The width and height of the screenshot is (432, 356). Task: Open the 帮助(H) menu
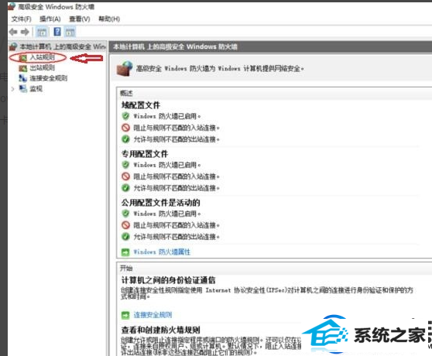pos(109,19)
